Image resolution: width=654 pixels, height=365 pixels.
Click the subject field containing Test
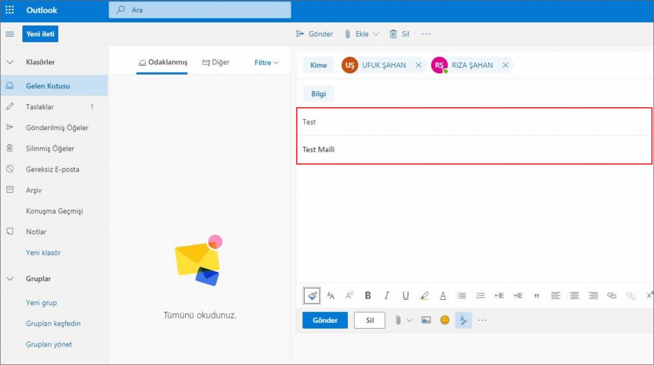point(475,122)
